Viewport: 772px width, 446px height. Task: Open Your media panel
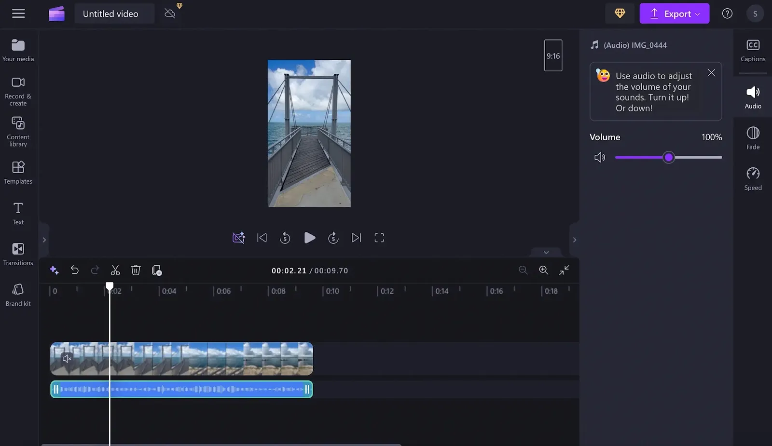pos(18,50)
